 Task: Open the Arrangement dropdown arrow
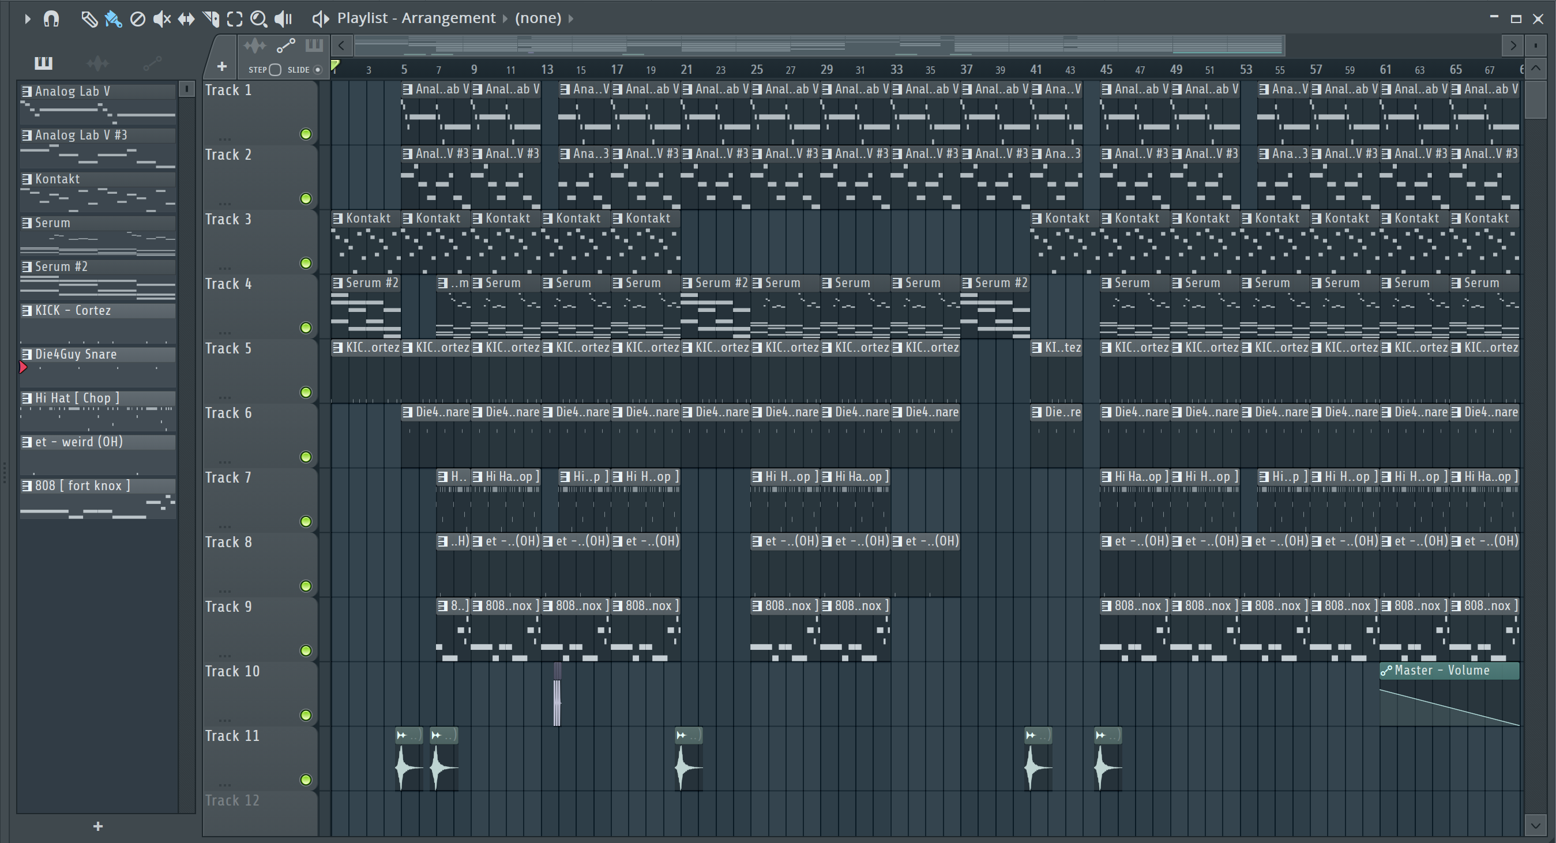[x=505, y=18]
